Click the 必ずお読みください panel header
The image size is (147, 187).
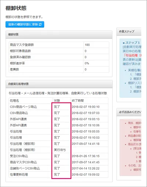tap(129, 112)
